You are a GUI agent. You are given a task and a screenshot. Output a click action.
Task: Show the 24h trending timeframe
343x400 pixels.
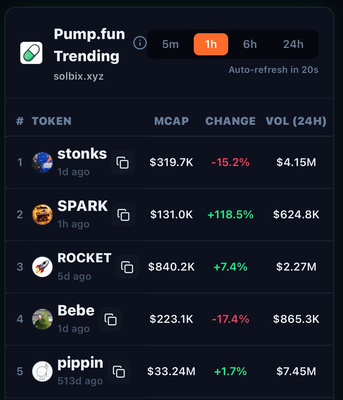coord(293,44)
